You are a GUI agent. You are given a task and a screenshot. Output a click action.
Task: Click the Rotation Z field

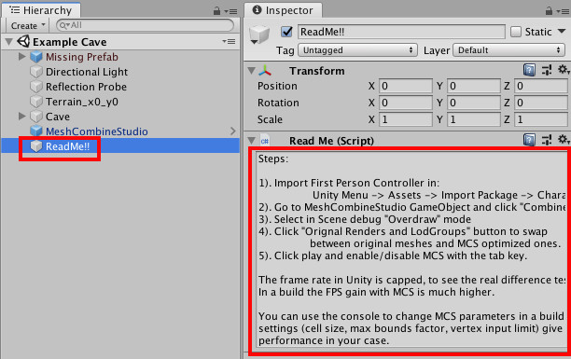(541, 103)
